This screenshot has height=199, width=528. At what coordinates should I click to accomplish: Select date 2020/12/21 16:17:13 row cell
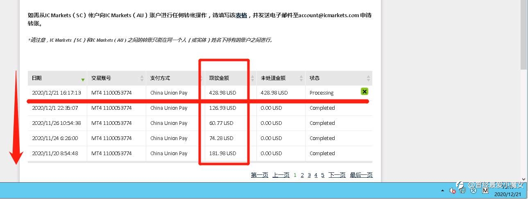57,93
